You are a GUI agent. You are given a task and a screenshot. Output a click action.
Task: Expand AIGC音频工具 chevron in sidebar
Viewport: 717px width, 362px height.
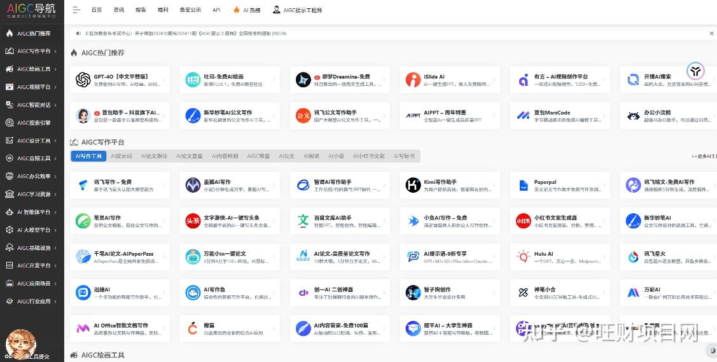point(55,158)
